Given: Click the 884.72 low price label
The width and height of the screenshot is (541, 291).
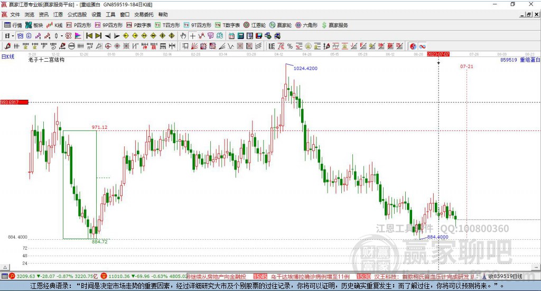Looking at the screenshot, I should click(99, 242).
